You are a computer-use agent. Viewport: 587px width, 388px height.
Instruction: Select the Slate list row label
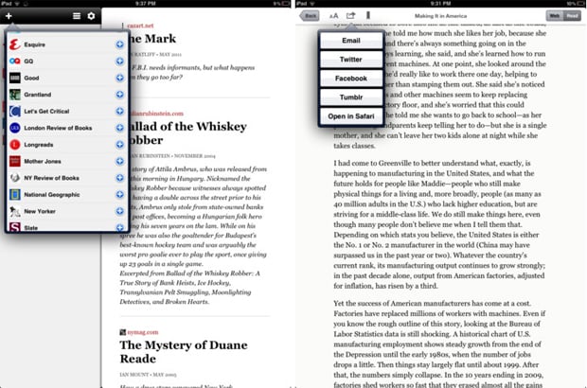[30, 227]
